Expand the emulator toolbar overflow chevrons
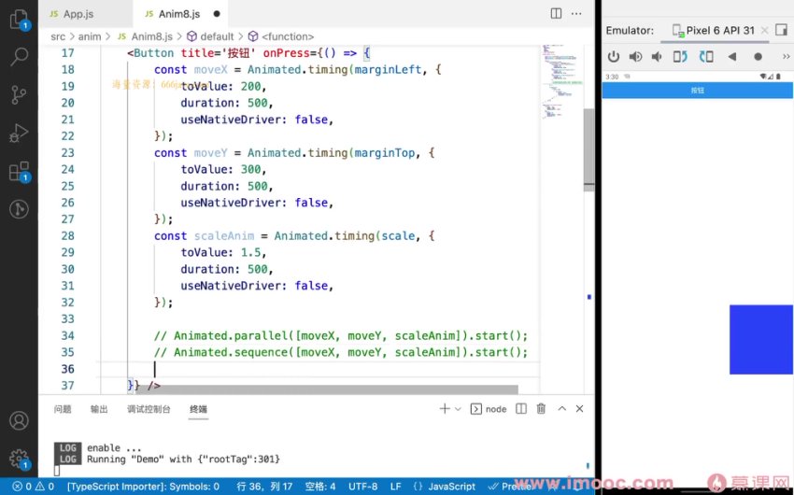 click(x=784, y=57)
